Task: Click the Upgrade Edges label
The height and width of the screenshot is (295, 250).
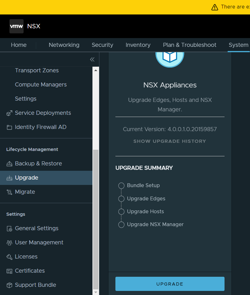Action: 146,199
